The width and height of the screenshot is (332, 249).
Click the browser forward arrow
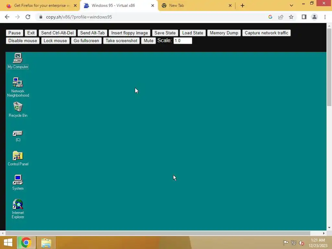tap(18, 17)
